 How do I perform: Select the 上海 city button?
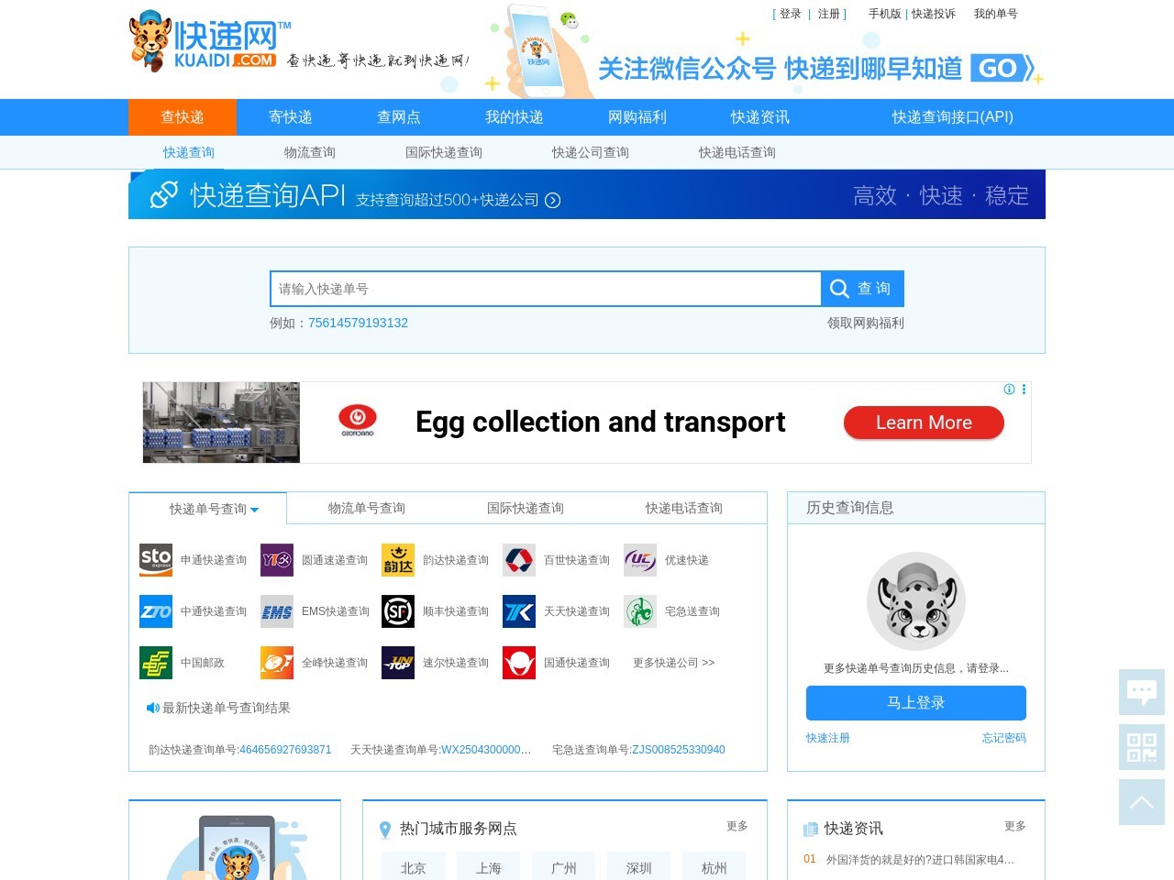point(489,867)
